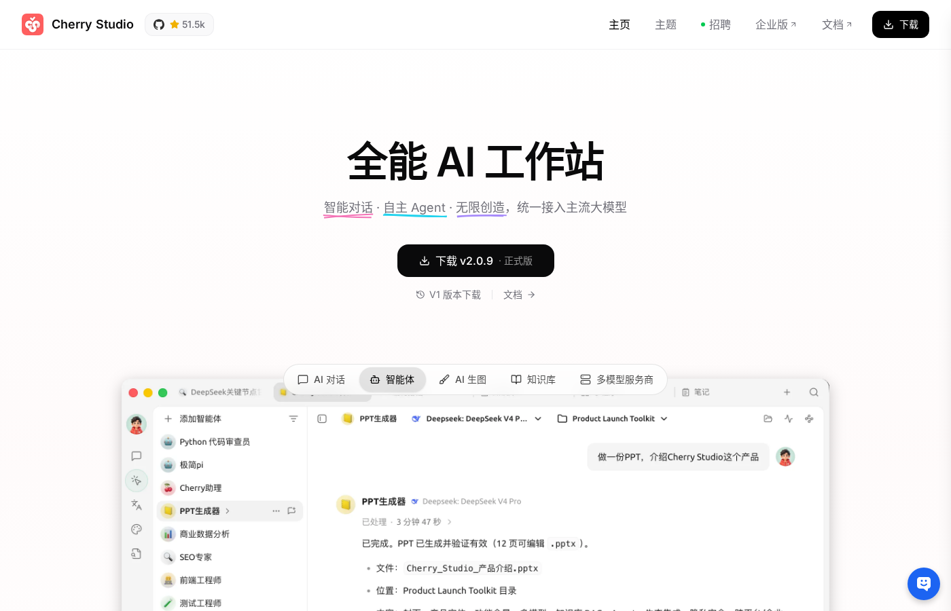
Task: Click the agent cursor icon in sidebar
Action: [x=137, y=481]
